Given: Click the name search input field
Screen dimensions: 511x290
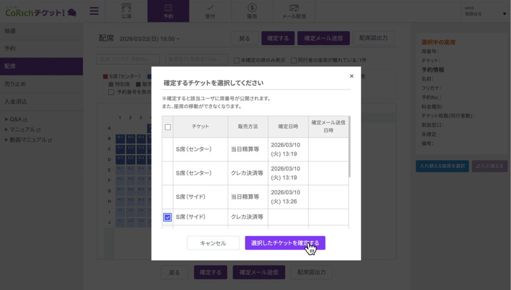Looking at the screenshot, I should tap(128, 60).
